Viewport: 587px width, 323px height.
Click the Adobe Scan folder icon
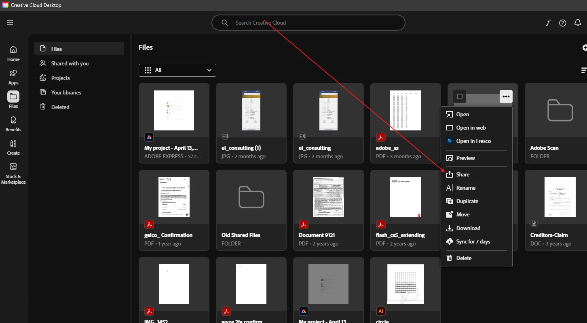tap(560, 110)
